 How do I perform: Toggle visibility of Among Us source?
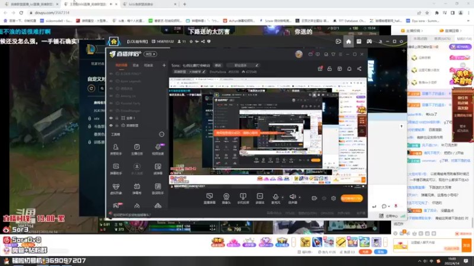pyautogui.click(x=111, y=96)
